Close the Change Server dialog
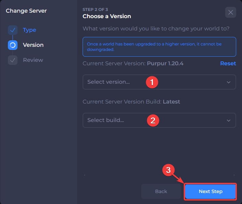Image resolution: width=242 pixels, height=204 pixels. pyautogui.click(x=230, y=12)
